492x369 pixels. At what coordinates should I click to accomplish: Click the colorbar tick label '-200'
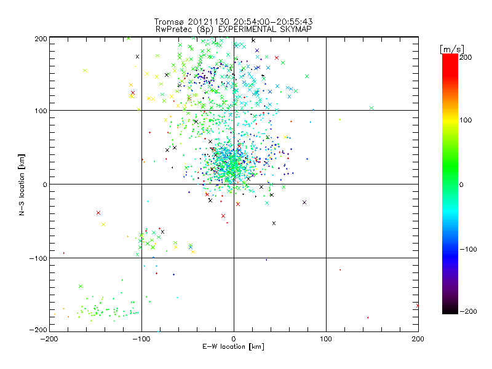[468, 311]
